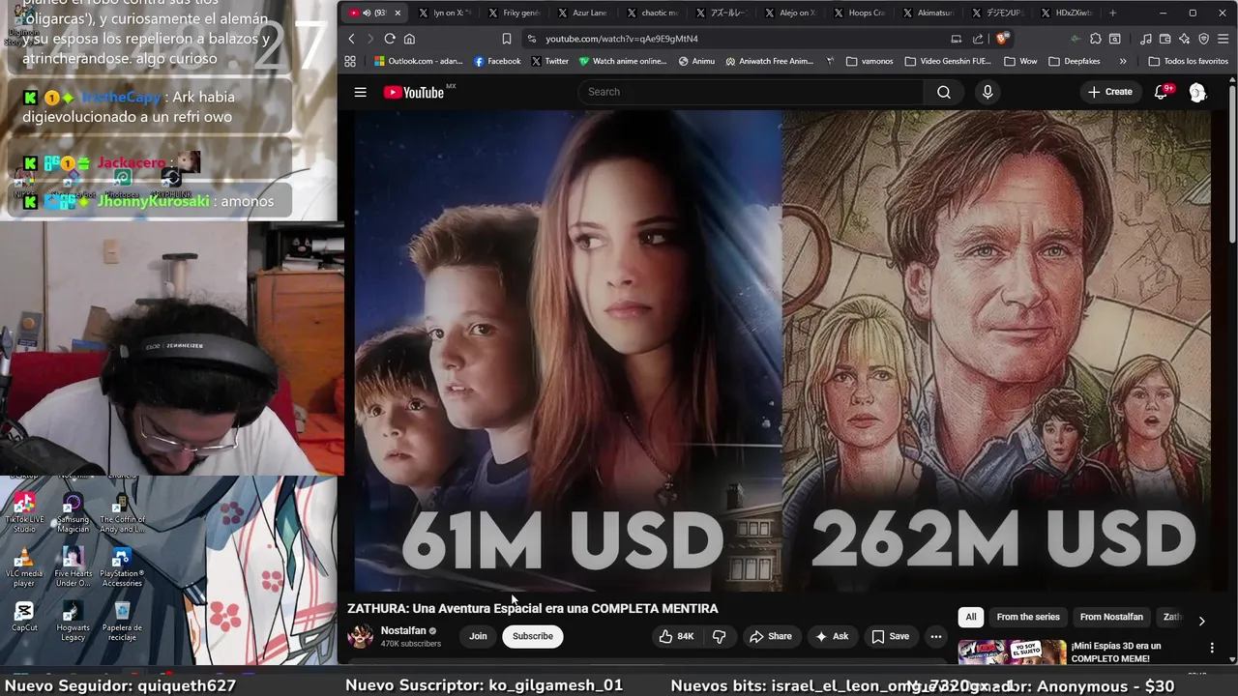This screenshot has width=1238, height=696.
Task: Share the video
Action: [x=770, y=636]
